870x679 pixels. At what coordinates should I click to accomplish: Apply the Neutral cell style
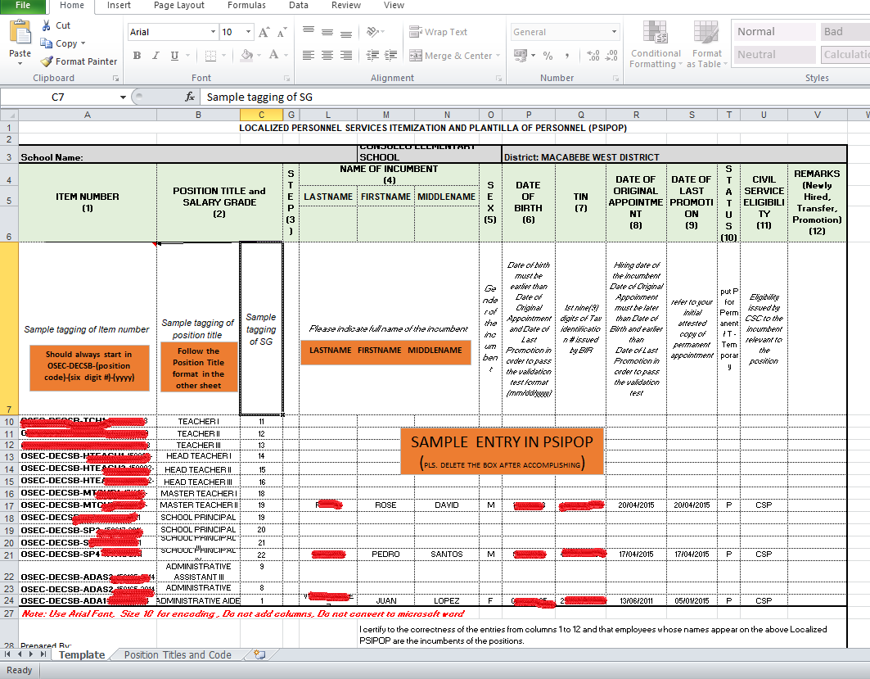tap(773, 54)
